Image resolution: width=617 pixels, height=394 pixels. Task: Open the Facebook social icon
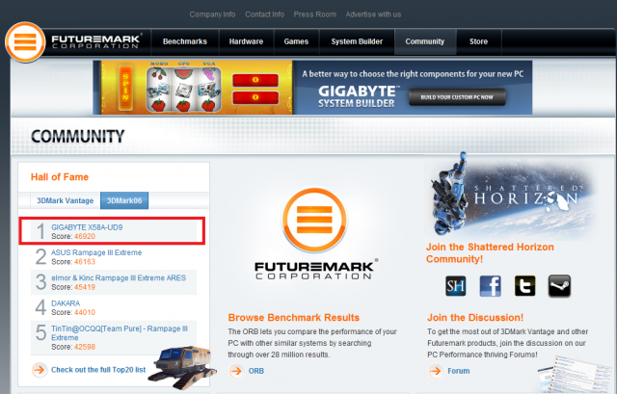tap(491, 286)
